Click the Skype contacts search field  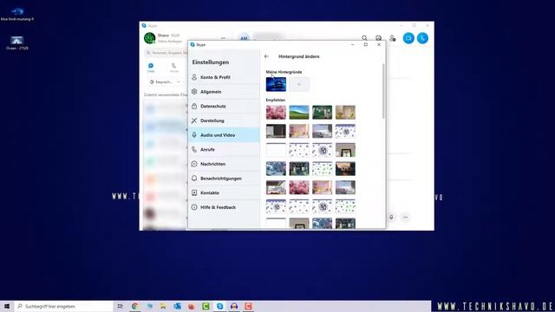[x=166, y=53]
